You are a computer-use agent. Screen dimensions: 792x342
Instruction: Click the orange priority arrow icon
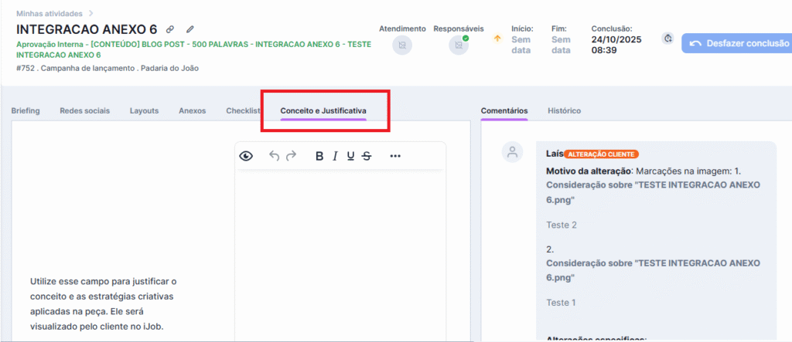pyautogui.click(x=497, y=39)
